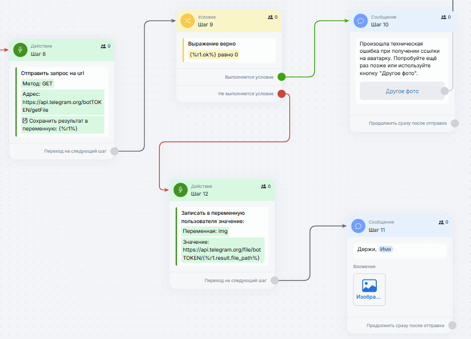Click the blue chat icon of Шаг 11
This screenshot has height=339, width=471.
pyautogui.click(x=358, y=226)
